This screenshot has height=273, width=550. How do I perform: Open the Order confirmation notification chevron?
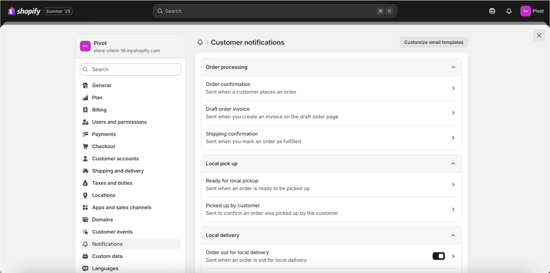point(453,88)
